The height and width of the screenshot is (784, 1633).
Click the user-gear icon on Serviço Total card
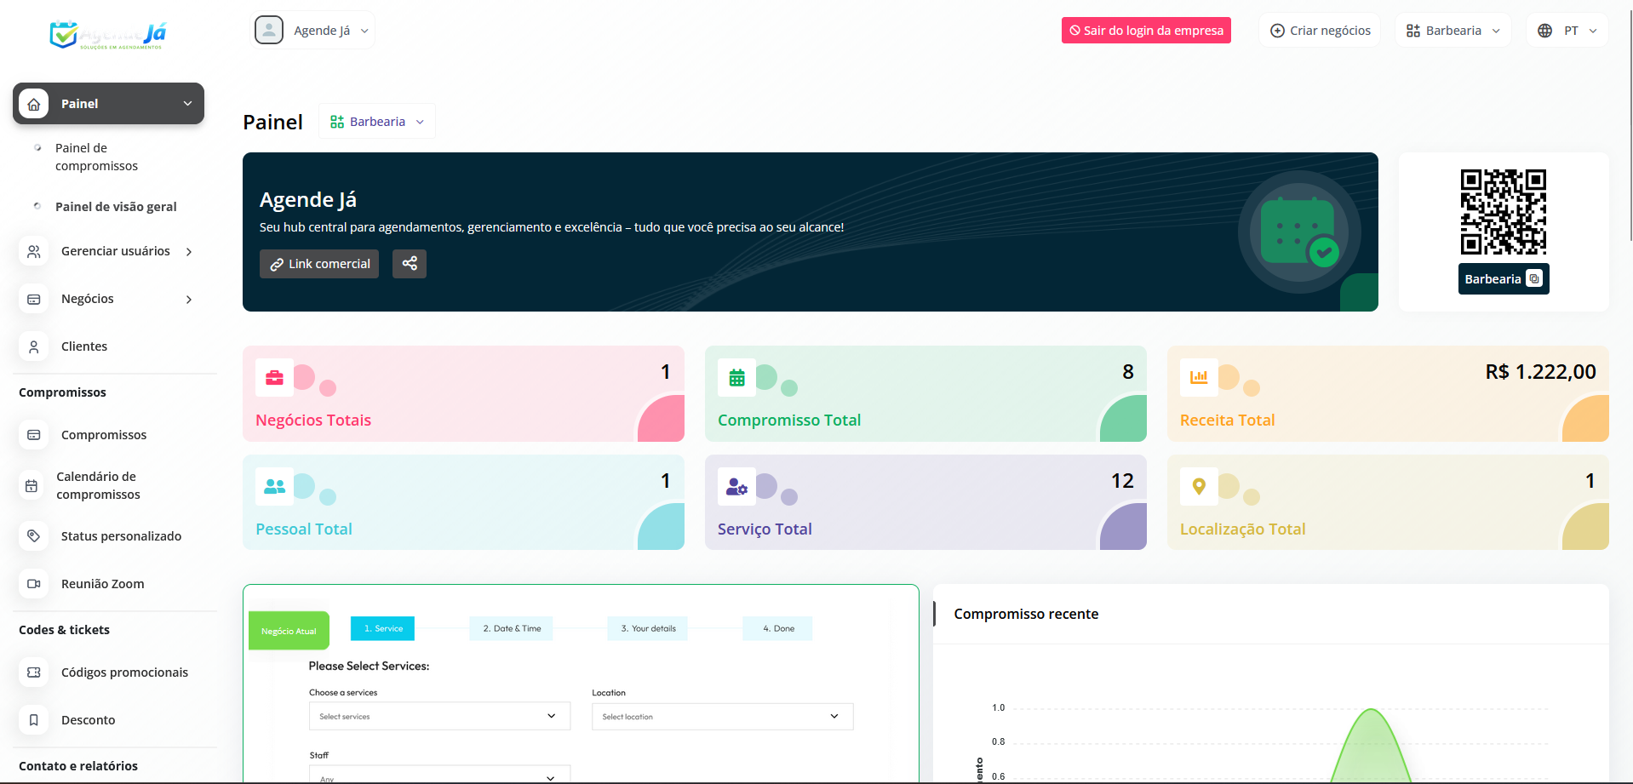pos(736,487)
